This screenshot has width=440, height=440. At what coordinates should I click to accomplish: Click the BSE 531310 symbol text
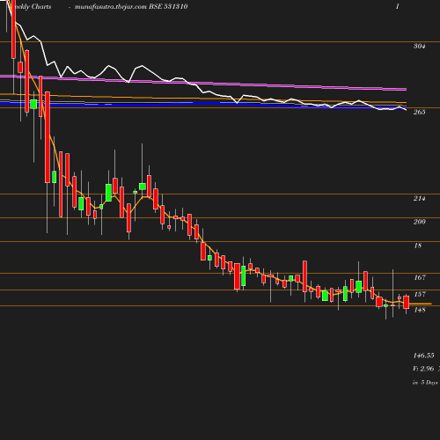click(x=168, y=6)
